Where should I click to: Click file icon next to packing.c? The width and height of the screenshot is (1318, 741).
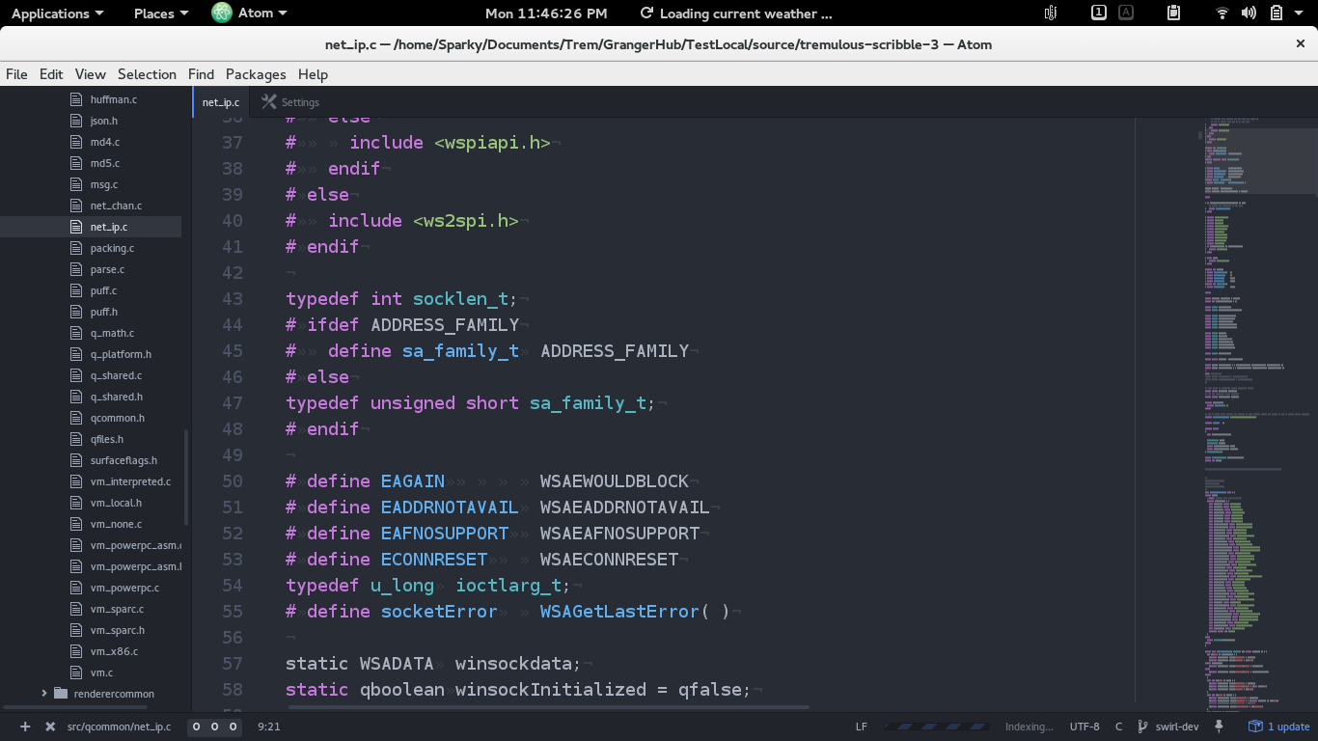[77, 248]
